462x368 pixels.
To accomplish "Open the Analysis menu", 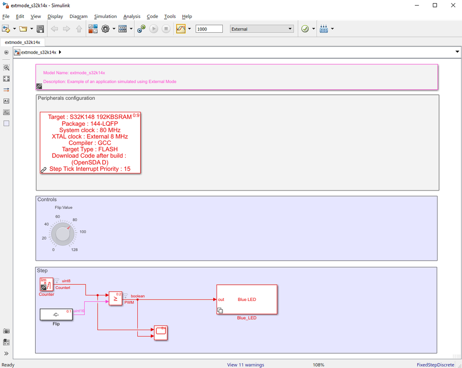I will point(132,17).
